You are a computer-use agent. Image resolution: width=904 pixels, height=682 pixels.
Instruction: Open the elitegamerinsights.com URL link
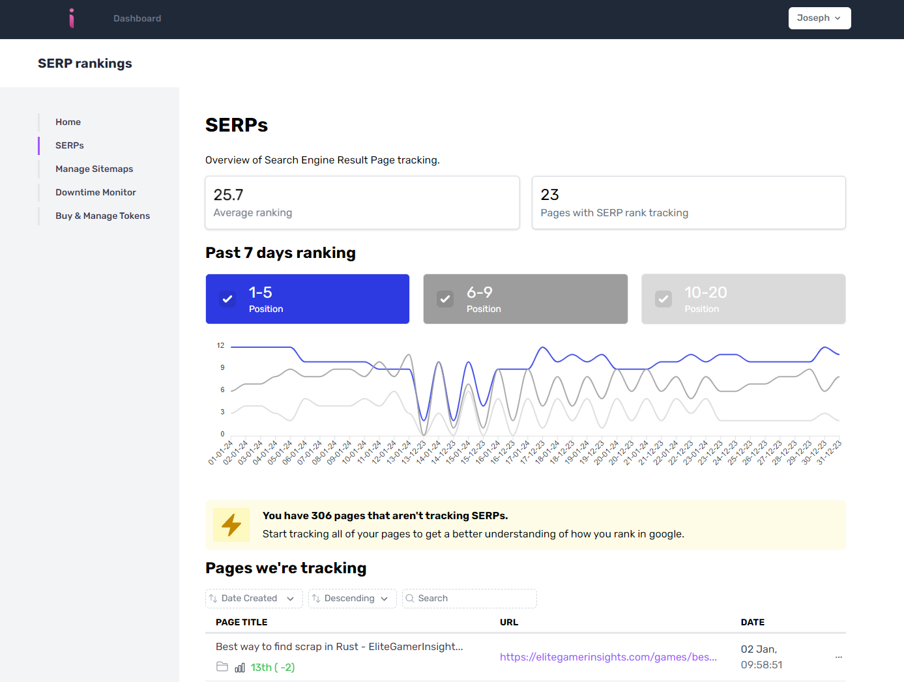click(608, 657)
